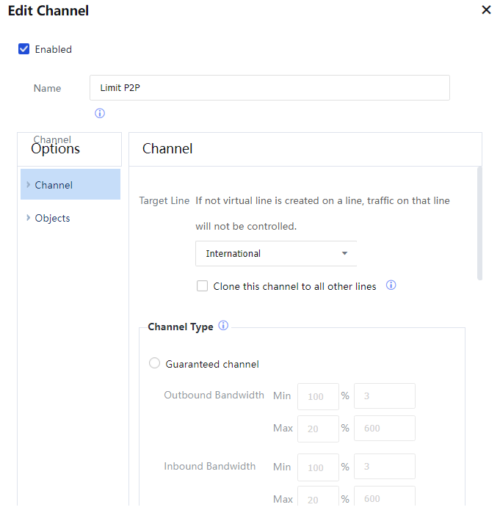Click the Name field containing Limit P2P

point(269,88)
